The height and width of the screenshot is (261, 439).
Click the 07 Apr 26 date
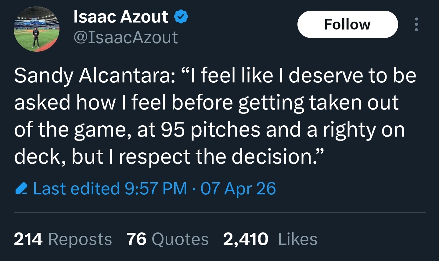click(x=238, y=189)
